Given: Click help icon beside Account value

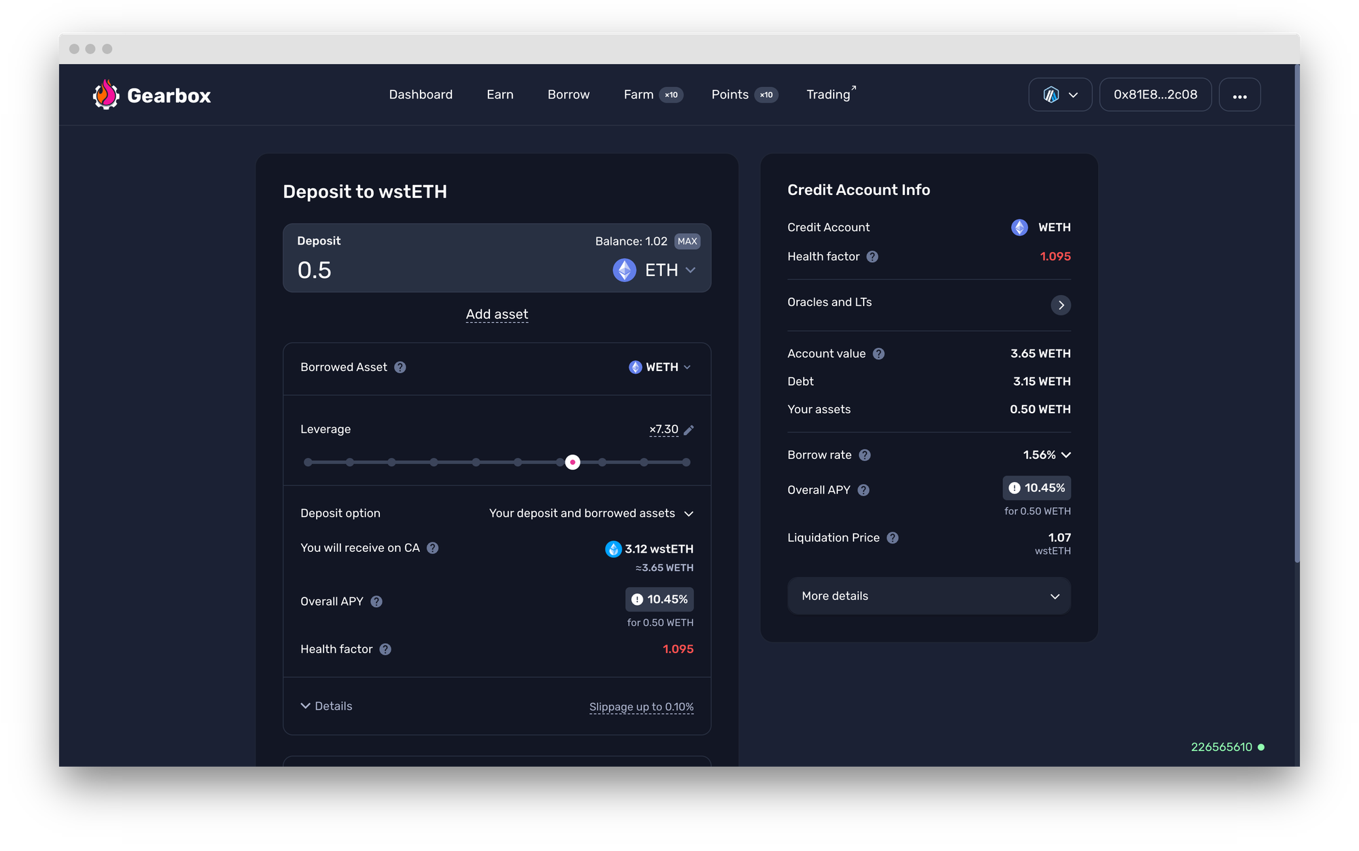Looking at the screenshot, I should [879, 353].
